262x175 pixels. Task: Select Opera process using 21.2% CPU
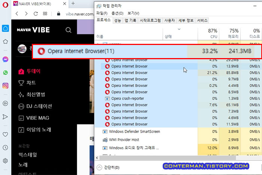178,73
